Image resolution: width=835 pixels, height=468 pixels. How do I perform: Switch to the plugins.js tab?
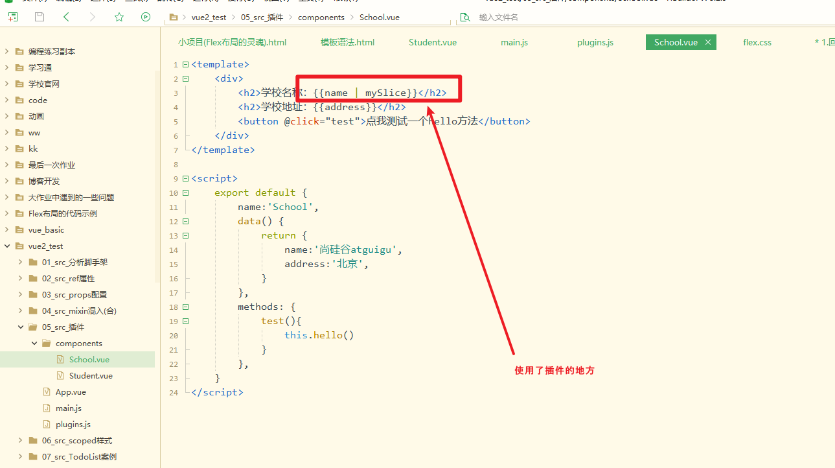[x=595, y=42]
